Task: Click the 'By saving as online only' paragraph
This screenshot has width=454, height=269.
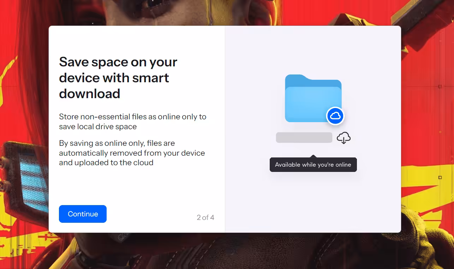Action: click(132, 153)
